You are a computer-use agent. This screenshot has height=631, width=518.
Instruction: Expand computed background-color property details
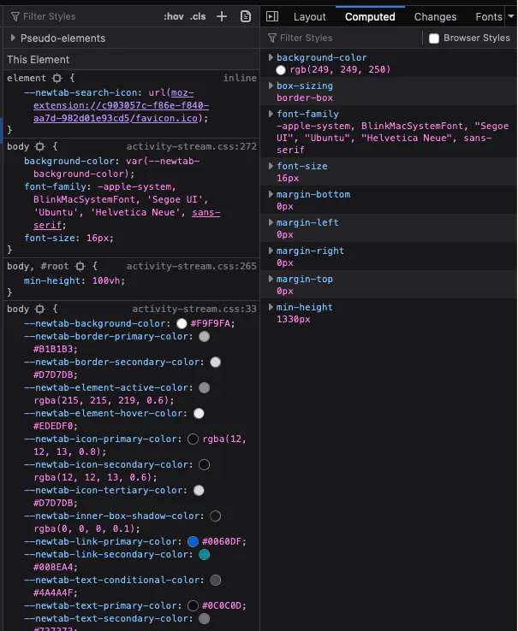pos(271,57)
